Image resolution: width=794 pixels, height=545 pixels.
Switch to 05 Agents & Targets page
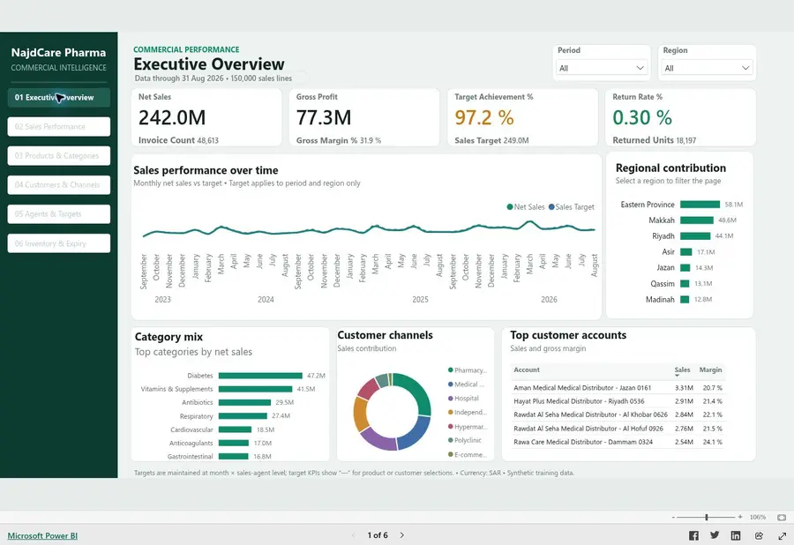click(x=59, y=214)
